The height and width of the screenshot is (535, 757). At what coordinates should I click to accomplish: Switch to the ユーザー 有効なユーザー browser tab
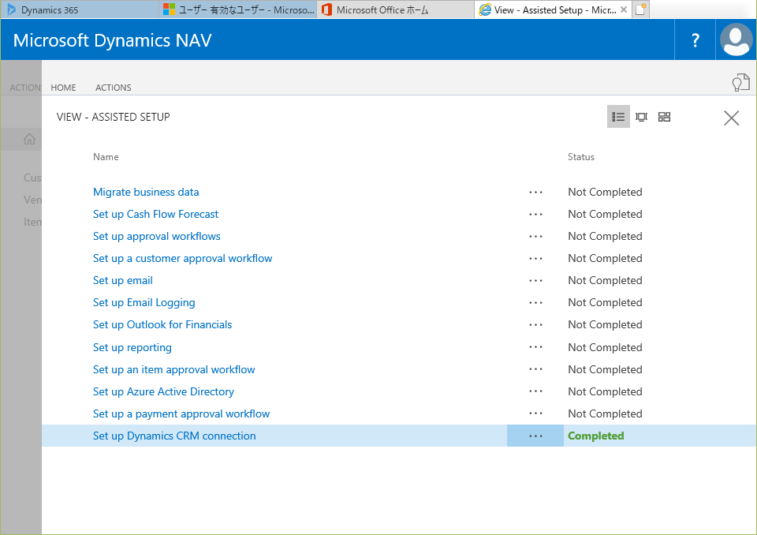click(238, 9)
